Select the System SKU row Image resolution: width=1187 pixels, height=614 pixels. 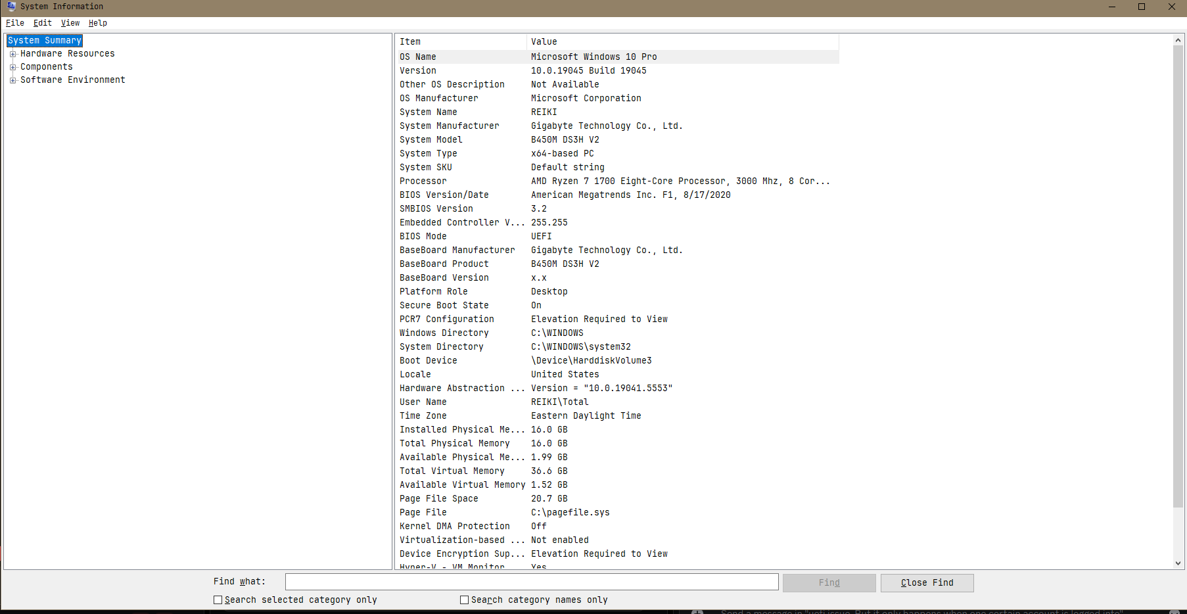(617, 168)
